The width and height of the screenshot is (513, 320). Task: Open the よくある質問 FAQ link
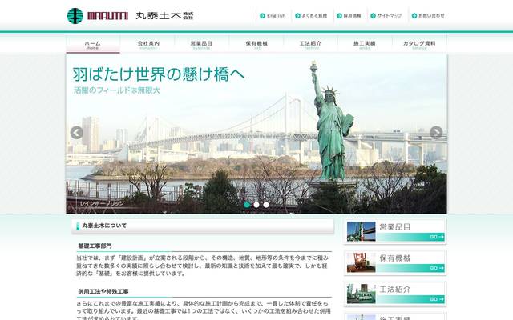coord(314,16)
